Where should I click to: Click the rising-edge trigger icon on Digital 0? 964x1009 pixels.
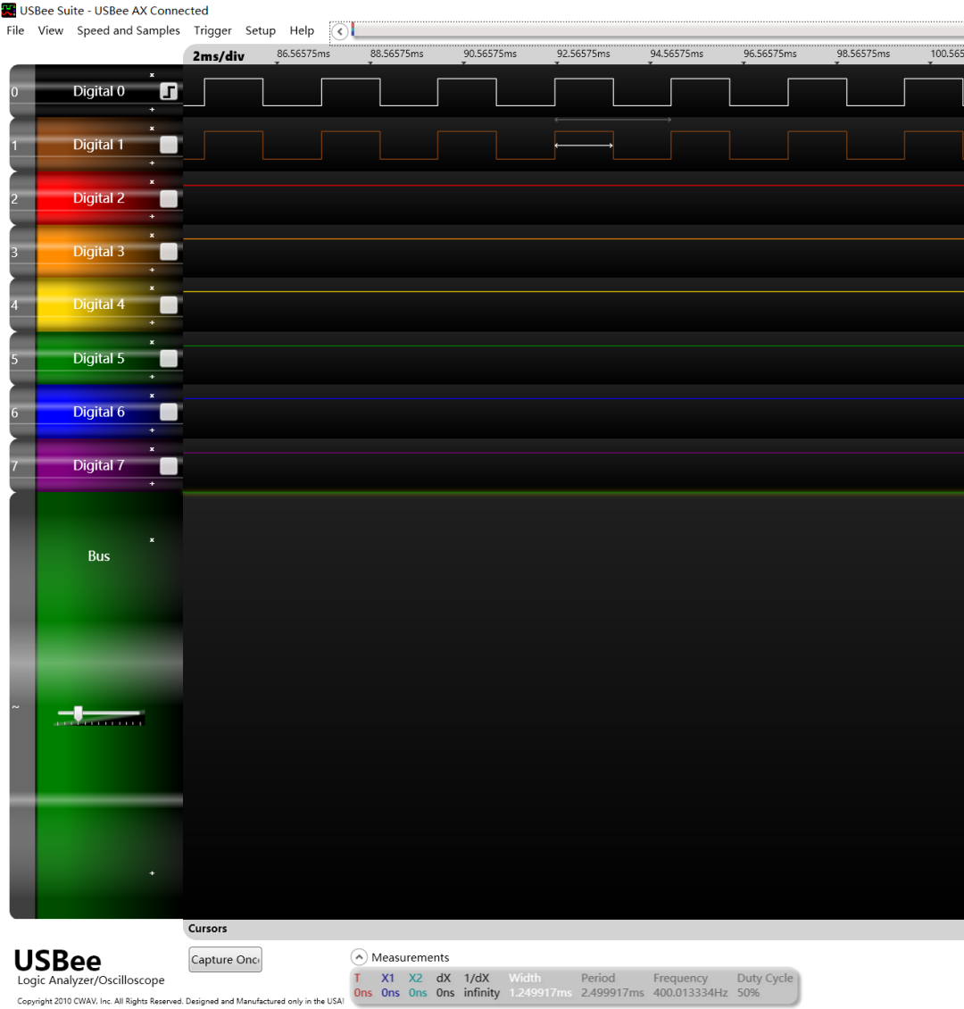pyautogui.click(x=169, y=90)
